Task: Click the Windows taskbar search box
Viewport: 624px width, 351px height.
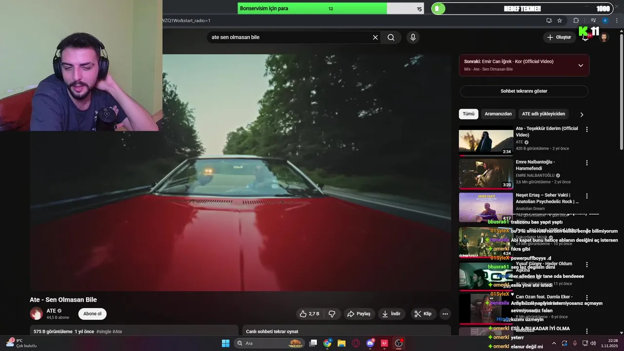Action: coord(270,343)
